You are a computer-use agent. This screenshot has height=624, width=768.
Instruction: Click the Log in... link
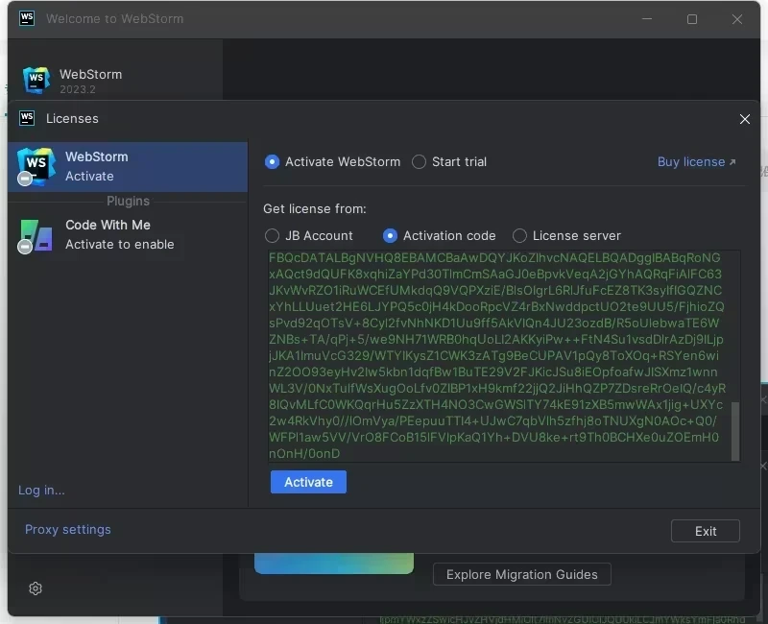tap(41, 491)
